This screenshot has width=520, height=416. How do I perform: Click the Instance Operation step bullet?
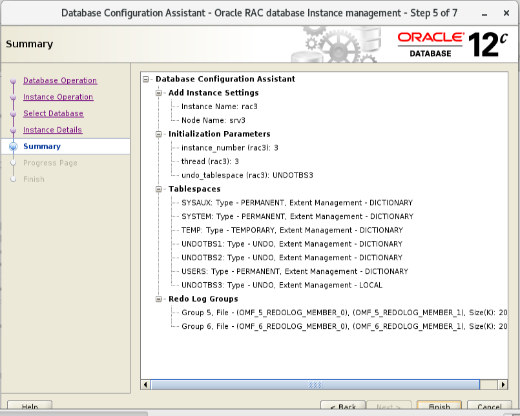[x=14, y=98]
